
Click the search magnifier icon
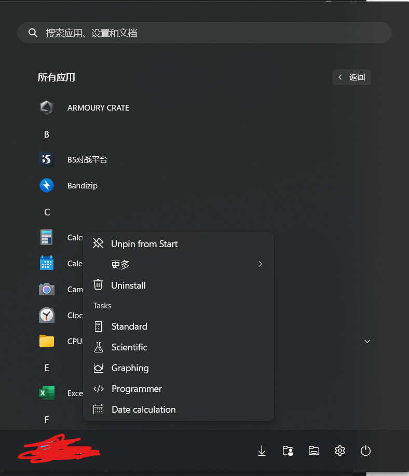[x=33, y=33]
